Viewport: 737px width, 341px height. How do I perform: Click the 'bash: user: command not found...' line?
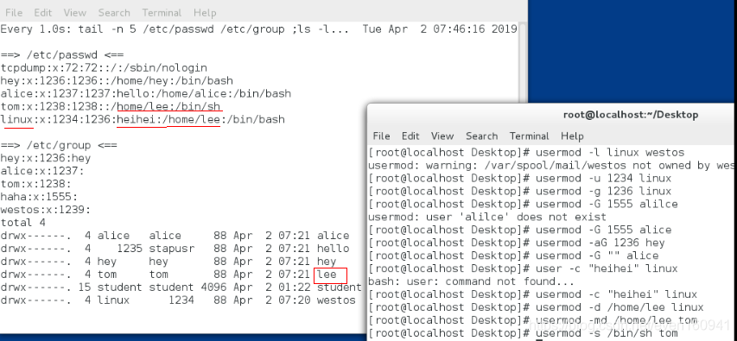472,281
